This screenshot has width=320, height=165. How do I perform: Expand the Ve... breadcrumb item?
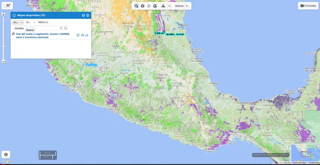tap(28, 22)
